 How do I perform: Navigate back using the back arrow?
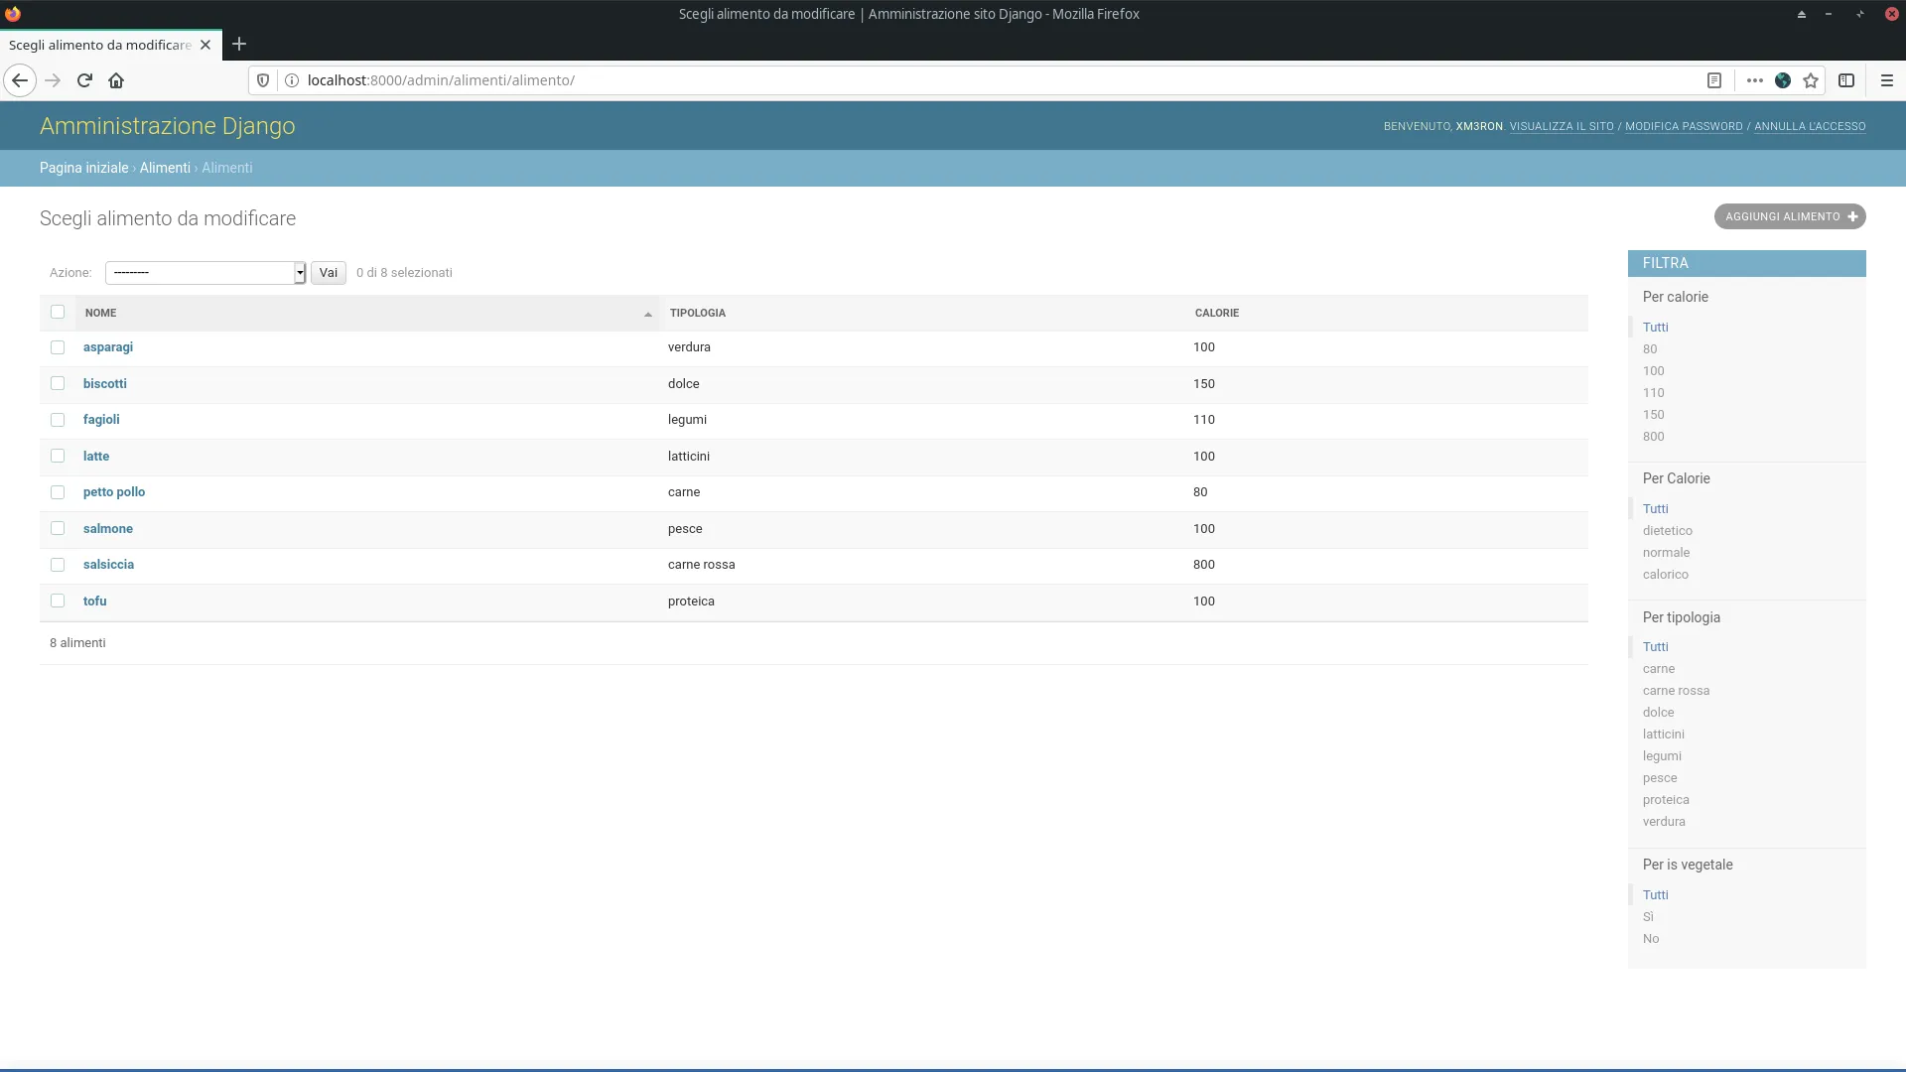tap(20, 80)
